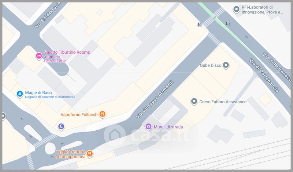Open the Vapoforno Frillocchi text label

click(x=79, y=115)
